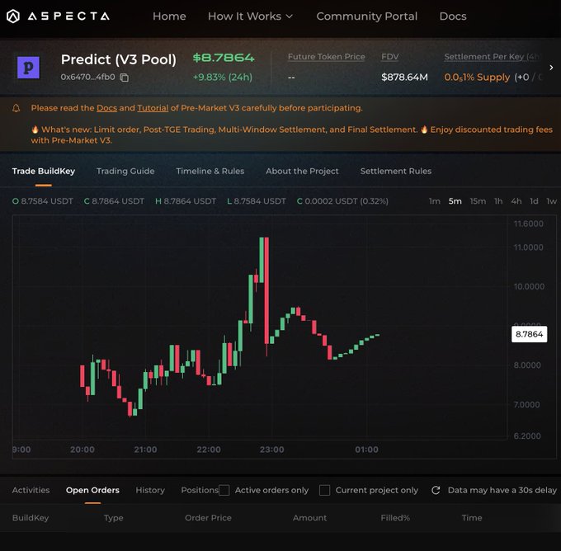Click the Amount column header
Screen dimensions: 561x551
[309, 518]
